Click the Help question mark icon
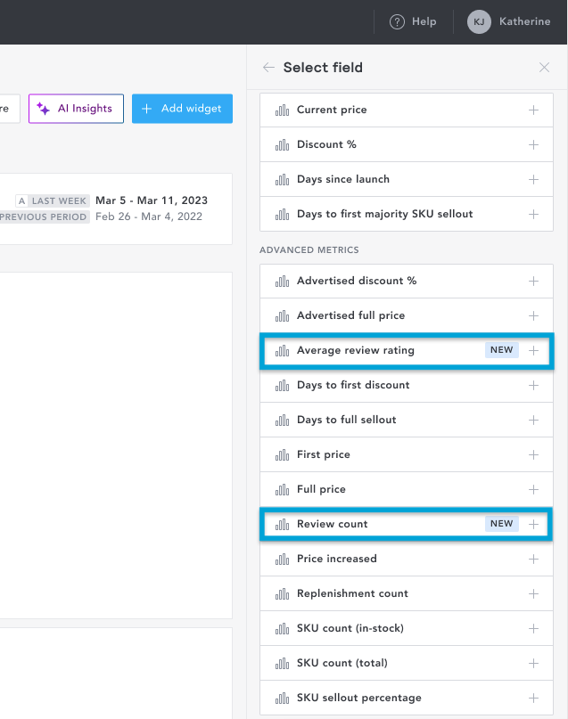Screen dimensions: 568x719 [397, 21]
